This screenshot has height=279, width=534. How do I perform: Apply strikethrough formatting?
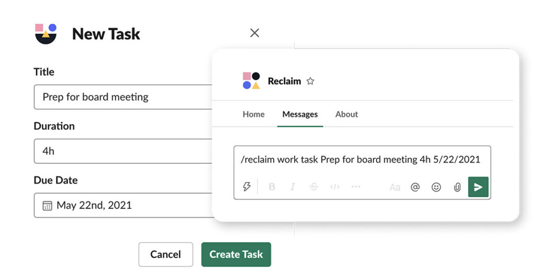(x=313, y=186)
